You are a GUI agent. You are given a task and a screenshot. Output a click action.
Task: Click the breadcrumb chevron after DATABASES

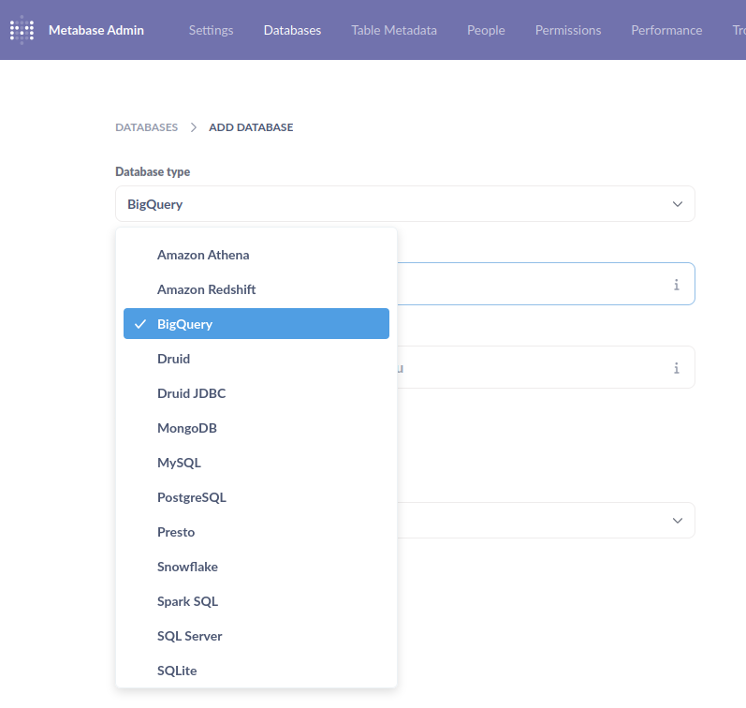click(193, 127)
